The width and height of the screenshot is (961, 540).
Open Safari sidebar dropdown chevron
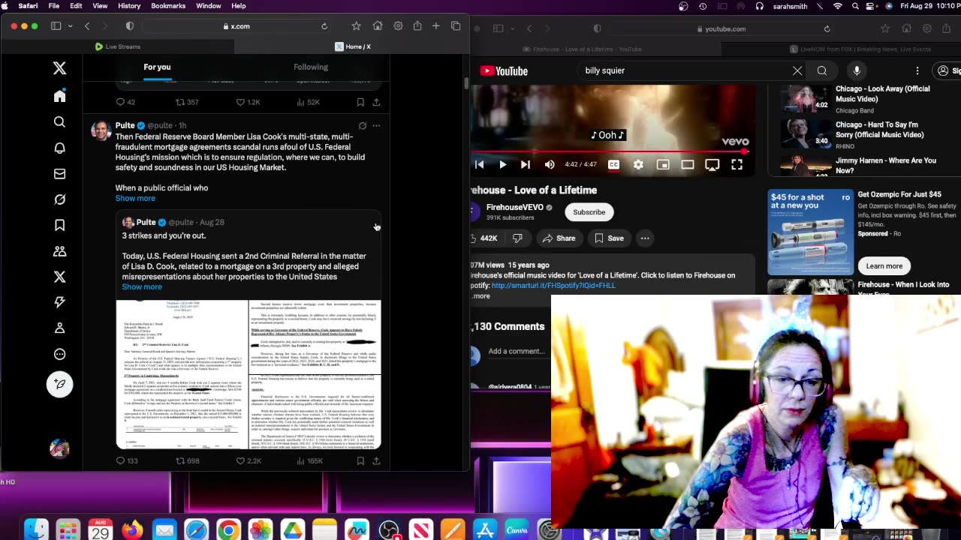click(x=70, y=26)
